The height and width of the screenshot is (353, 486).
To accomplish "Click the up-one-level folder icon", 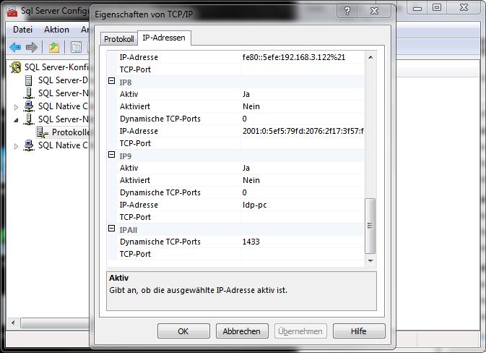I will (54, 48).
